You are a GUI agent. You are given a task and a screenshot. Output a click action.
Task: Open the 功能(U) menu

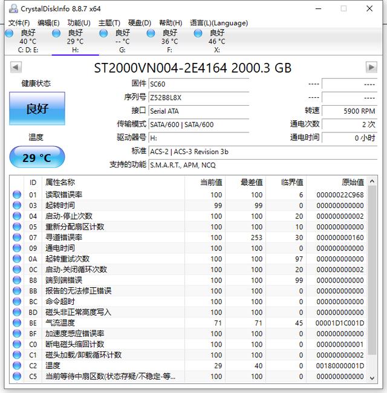click(x=79, y=23)
